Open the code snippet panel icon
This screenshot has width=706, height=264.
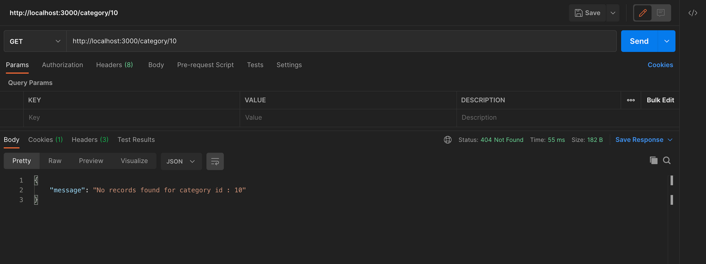(693, 13)
